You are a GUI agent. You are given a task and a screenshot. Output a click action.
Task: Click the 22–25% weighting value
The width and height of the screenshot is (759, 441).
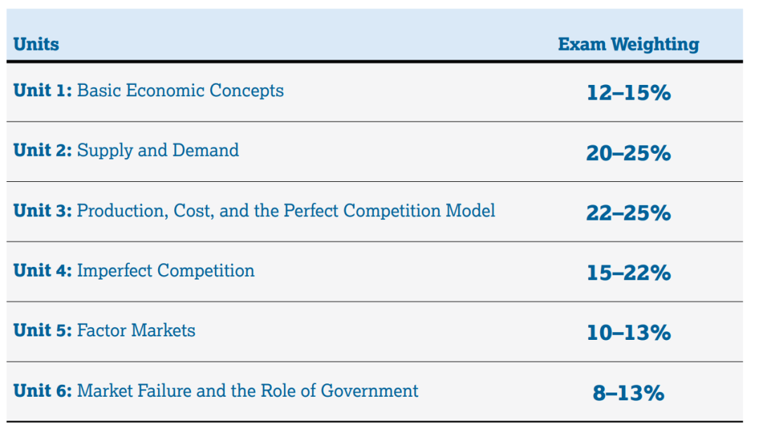click(628, 213)
